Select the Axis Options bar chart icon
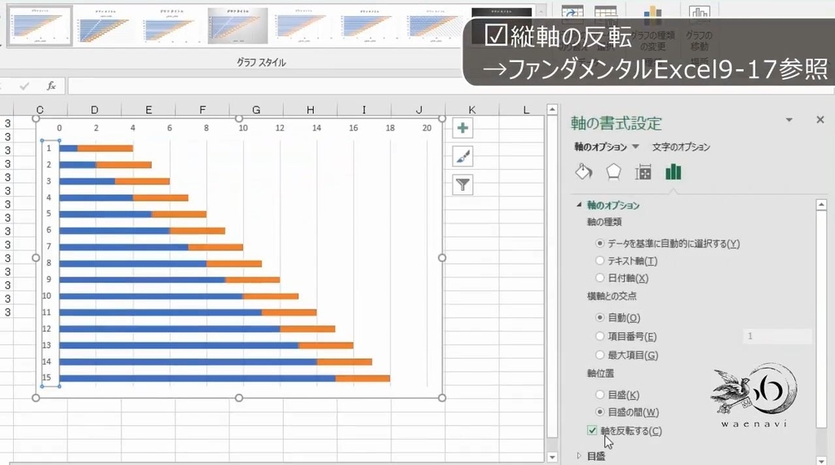The height and width of the screenshot is (465, 835). (673, 172)
